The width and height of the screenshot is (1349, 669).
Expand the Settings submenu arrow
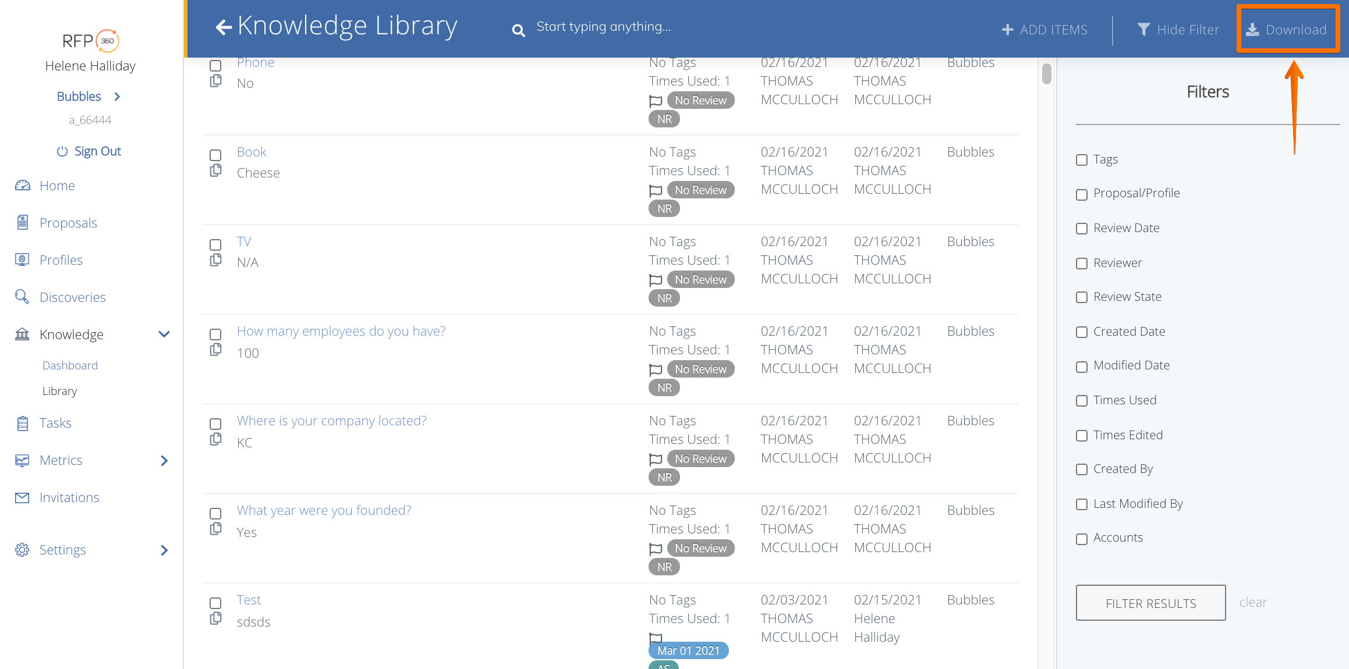point(164,550)
